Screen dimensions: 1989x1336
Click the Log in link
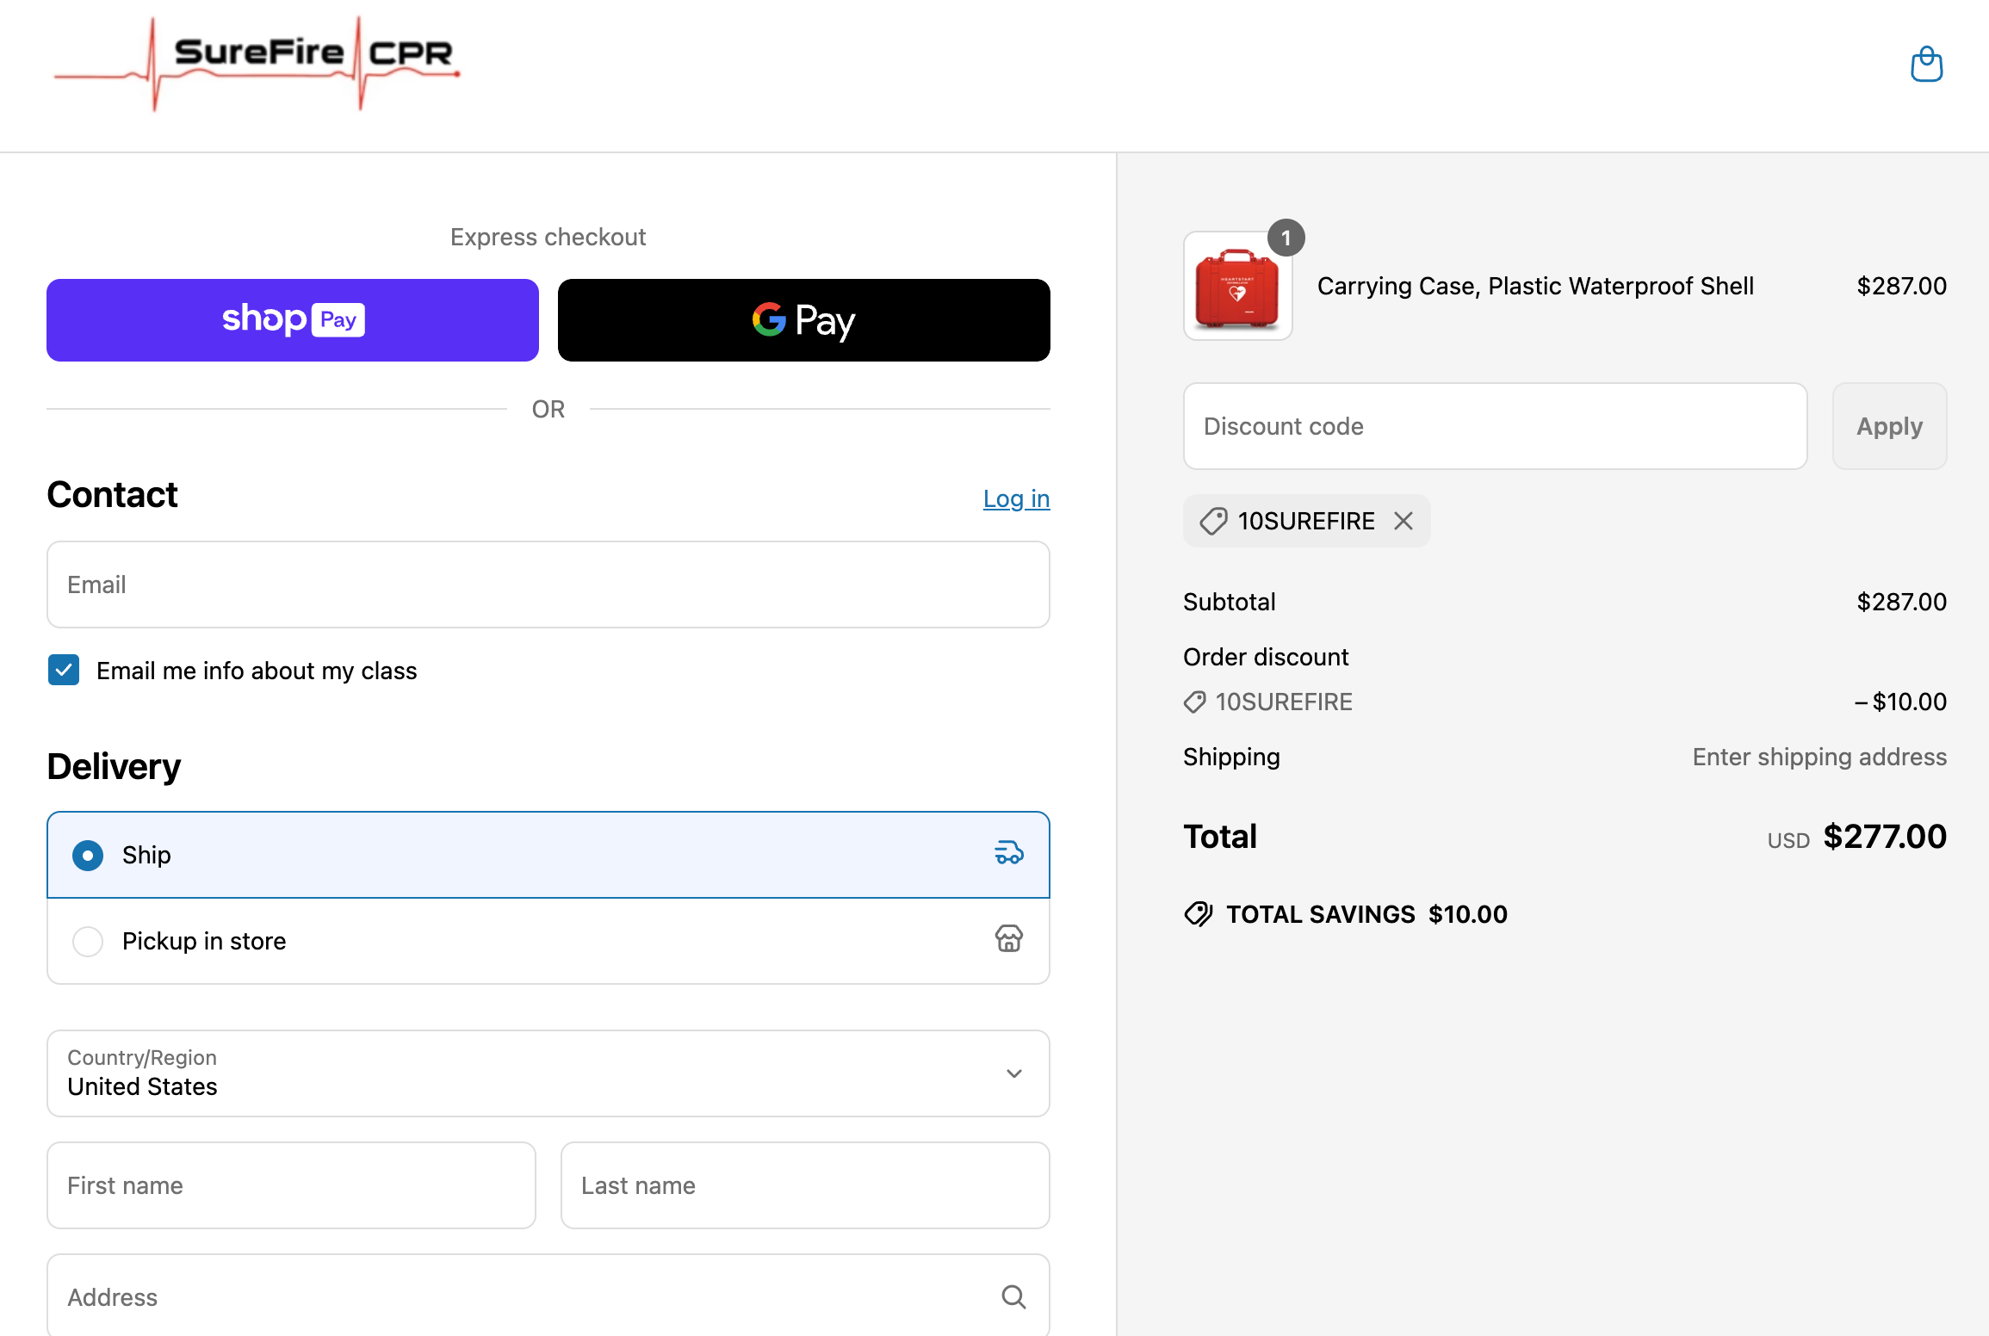(x=1016, y=498)
